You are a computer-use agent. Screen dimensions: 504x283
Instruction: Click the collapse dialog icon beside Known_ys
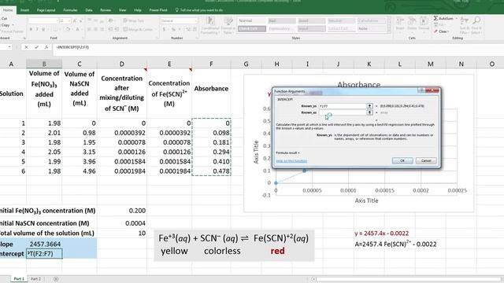point(369,106)
